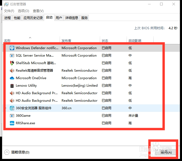182x161 pixels.
Task: Click the ShellStub Microsoft icon
Action: 12,63
